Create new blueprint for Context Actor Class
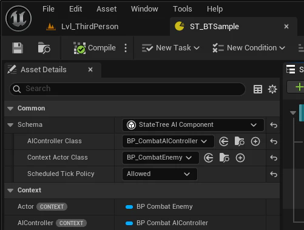 (240, 158)
